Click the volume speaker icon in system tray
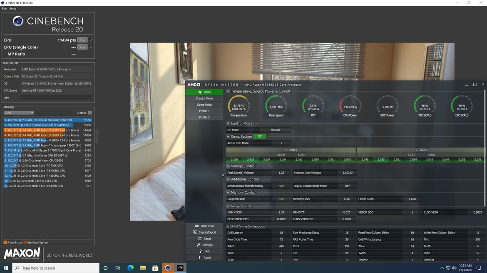 [x=454, y=268]
